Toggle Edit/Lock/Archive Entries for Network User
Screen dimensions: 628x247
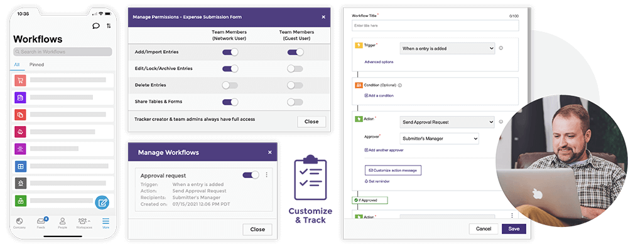pos(230,69)
